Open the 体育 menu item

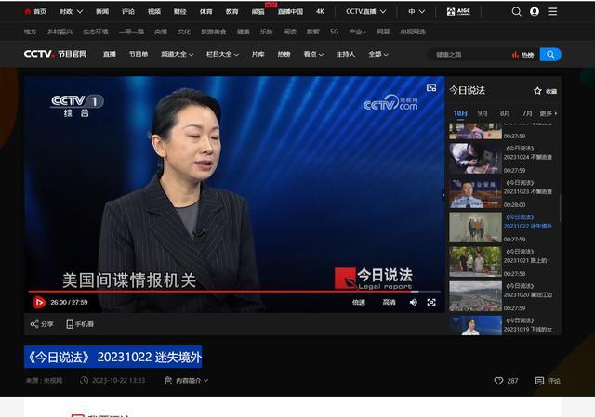pyautogui.click(x=205, y=12)
